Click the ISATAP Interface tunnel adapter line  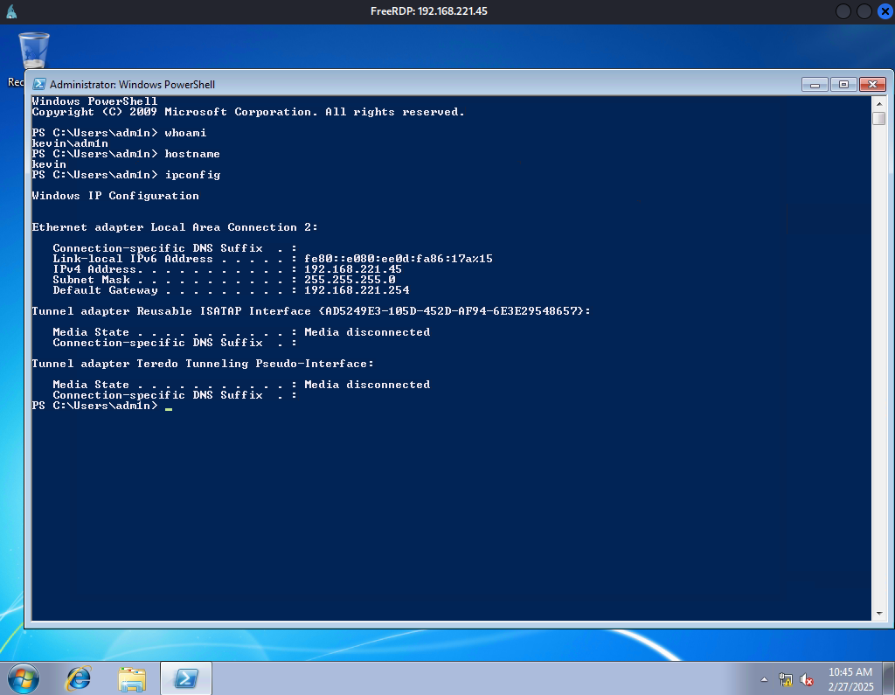coord(311,311)
